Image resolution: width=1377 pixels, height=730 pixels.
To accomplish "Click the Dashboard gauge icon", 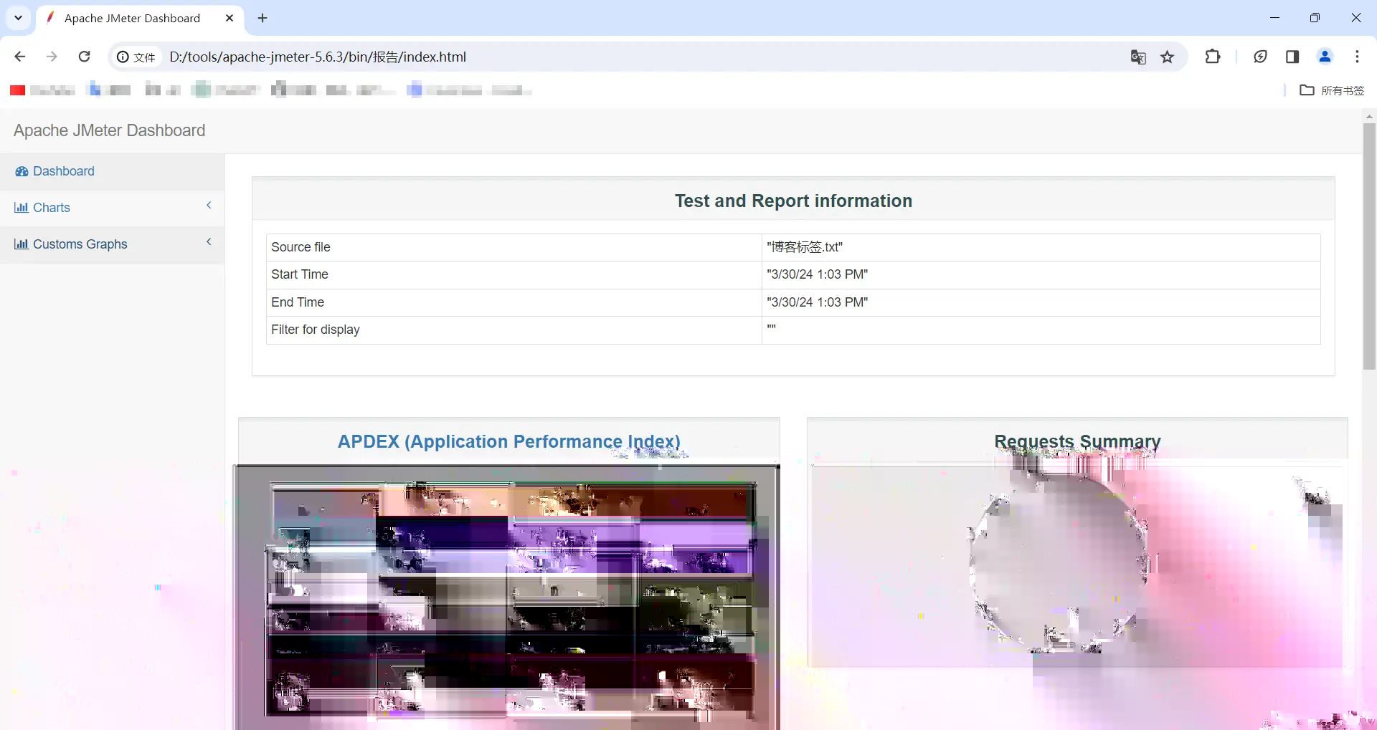I will 22,171.
